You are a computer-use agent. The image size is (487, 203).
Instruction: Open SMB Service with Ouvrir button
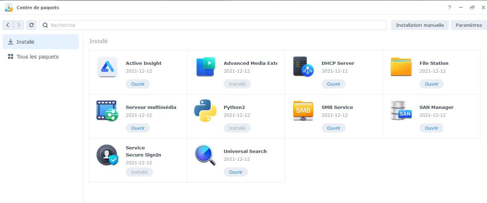pyautogui.click(x=334, y=128)
